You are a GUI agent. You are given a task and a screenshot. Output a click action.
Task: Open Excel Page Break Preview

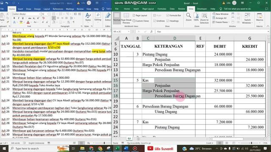click(x=126, y=18)
